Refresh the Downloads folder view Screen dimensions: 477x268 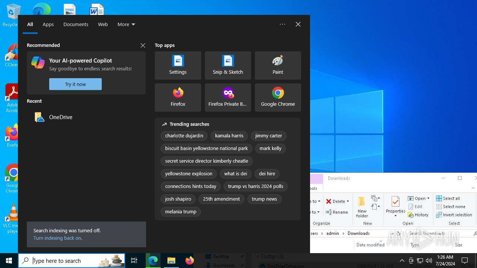(398, 233)
